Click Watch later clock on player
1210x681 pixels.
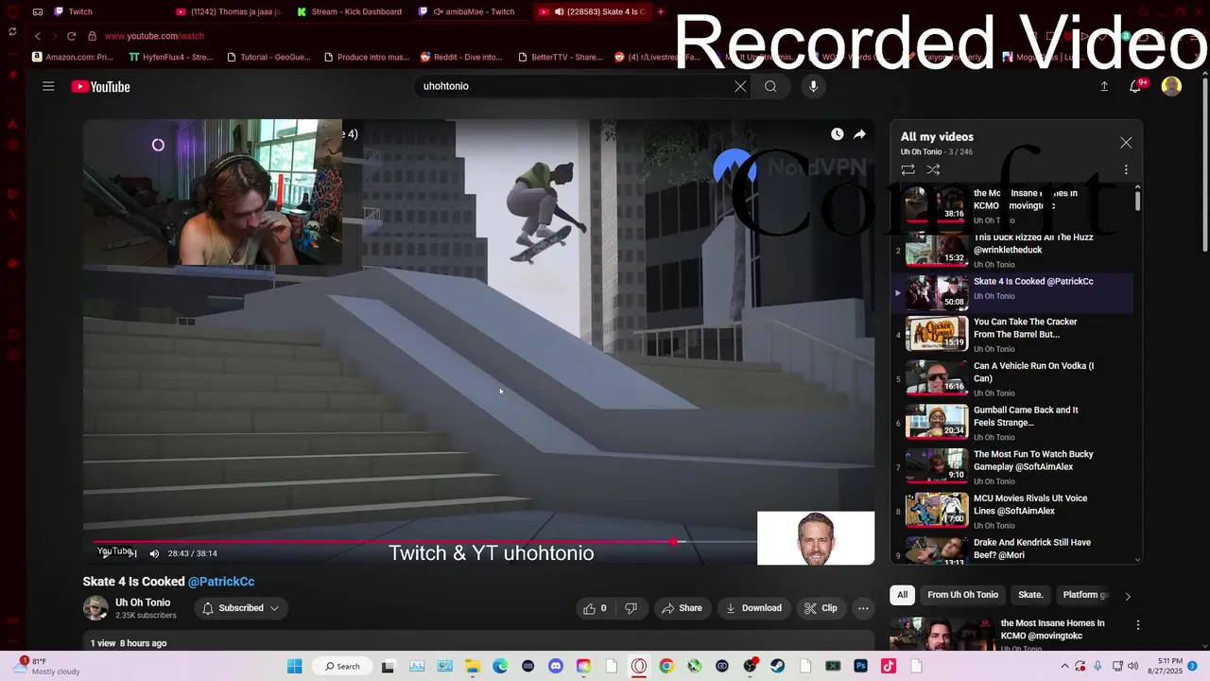tap(837, 134)
